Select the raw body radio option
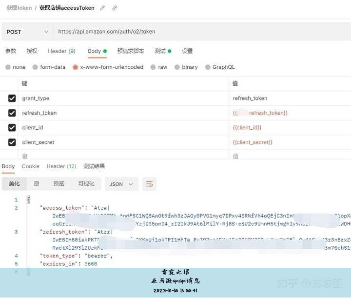This screenshot has height=298, width=351. coord(153,67)
